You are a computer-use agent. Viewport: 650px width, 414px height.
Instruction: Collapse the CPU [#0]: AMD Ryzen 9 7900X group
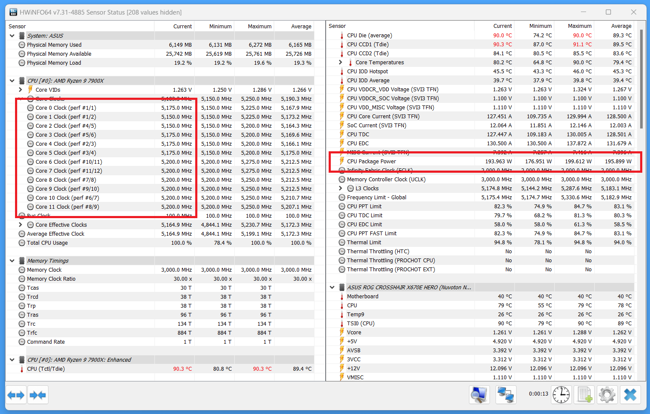pos(12,81)
